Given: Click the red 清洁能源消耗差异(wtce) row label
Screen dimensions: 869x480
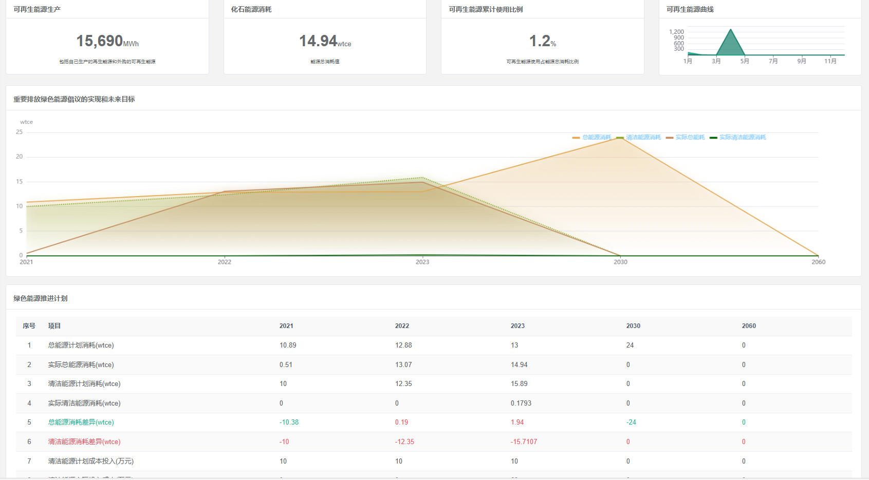Looking at the screenshot, I should [84, 442].
